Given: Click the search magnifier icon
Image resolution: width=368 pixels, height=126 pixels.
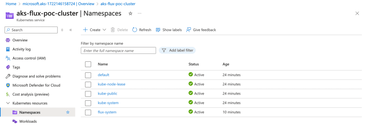Looking at the screenshot, I should point(8,30).
